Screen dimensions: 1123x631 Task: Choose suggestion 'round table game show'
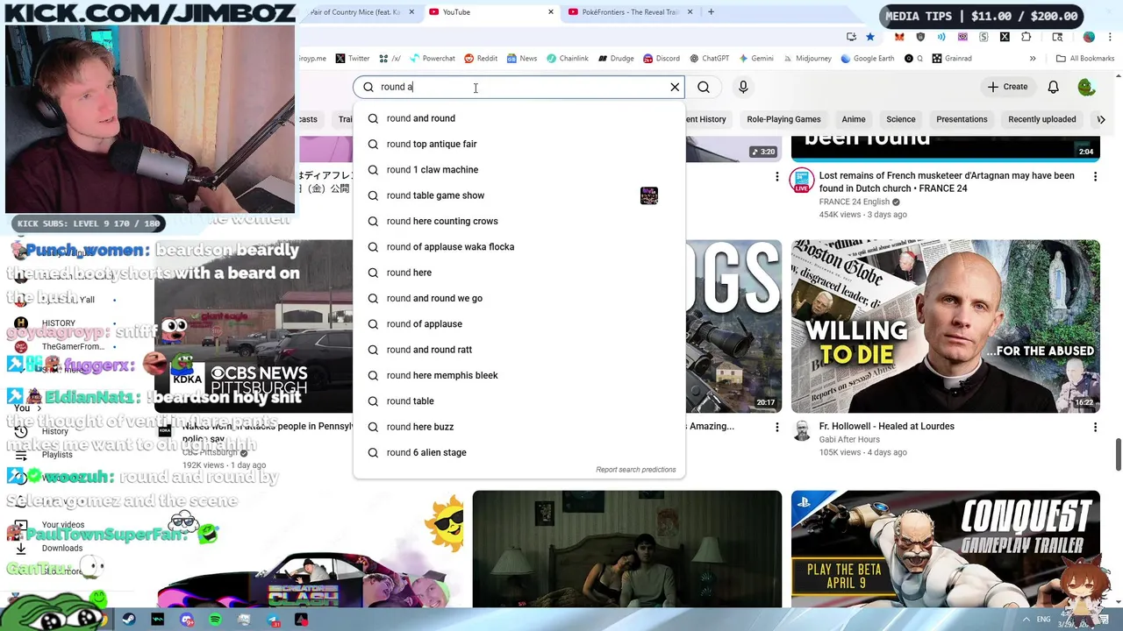coord(519,195)
